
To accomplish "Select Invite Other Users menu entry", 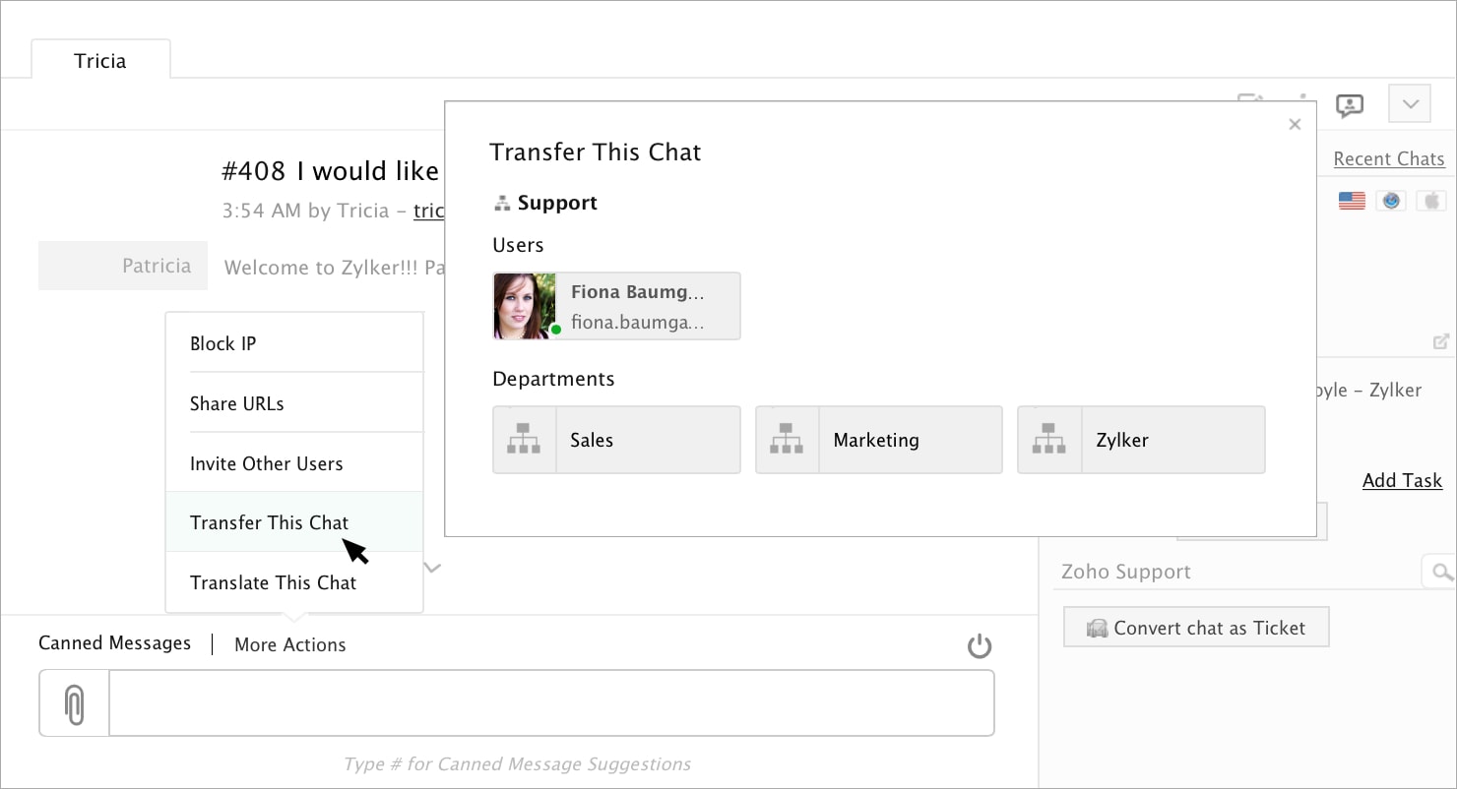I will [x=266, y=463].
